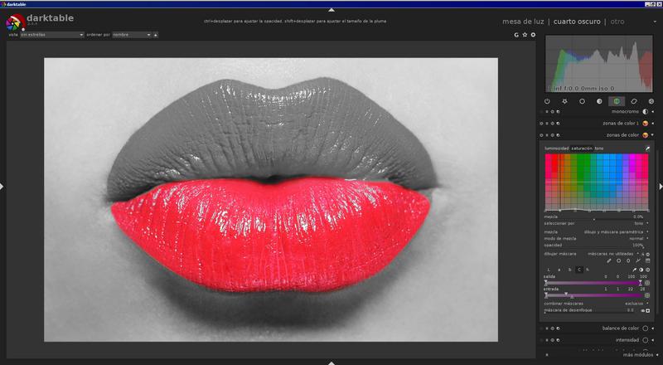
Task: Open the active modules group (power icon)
Action: [x=547, y=101]
